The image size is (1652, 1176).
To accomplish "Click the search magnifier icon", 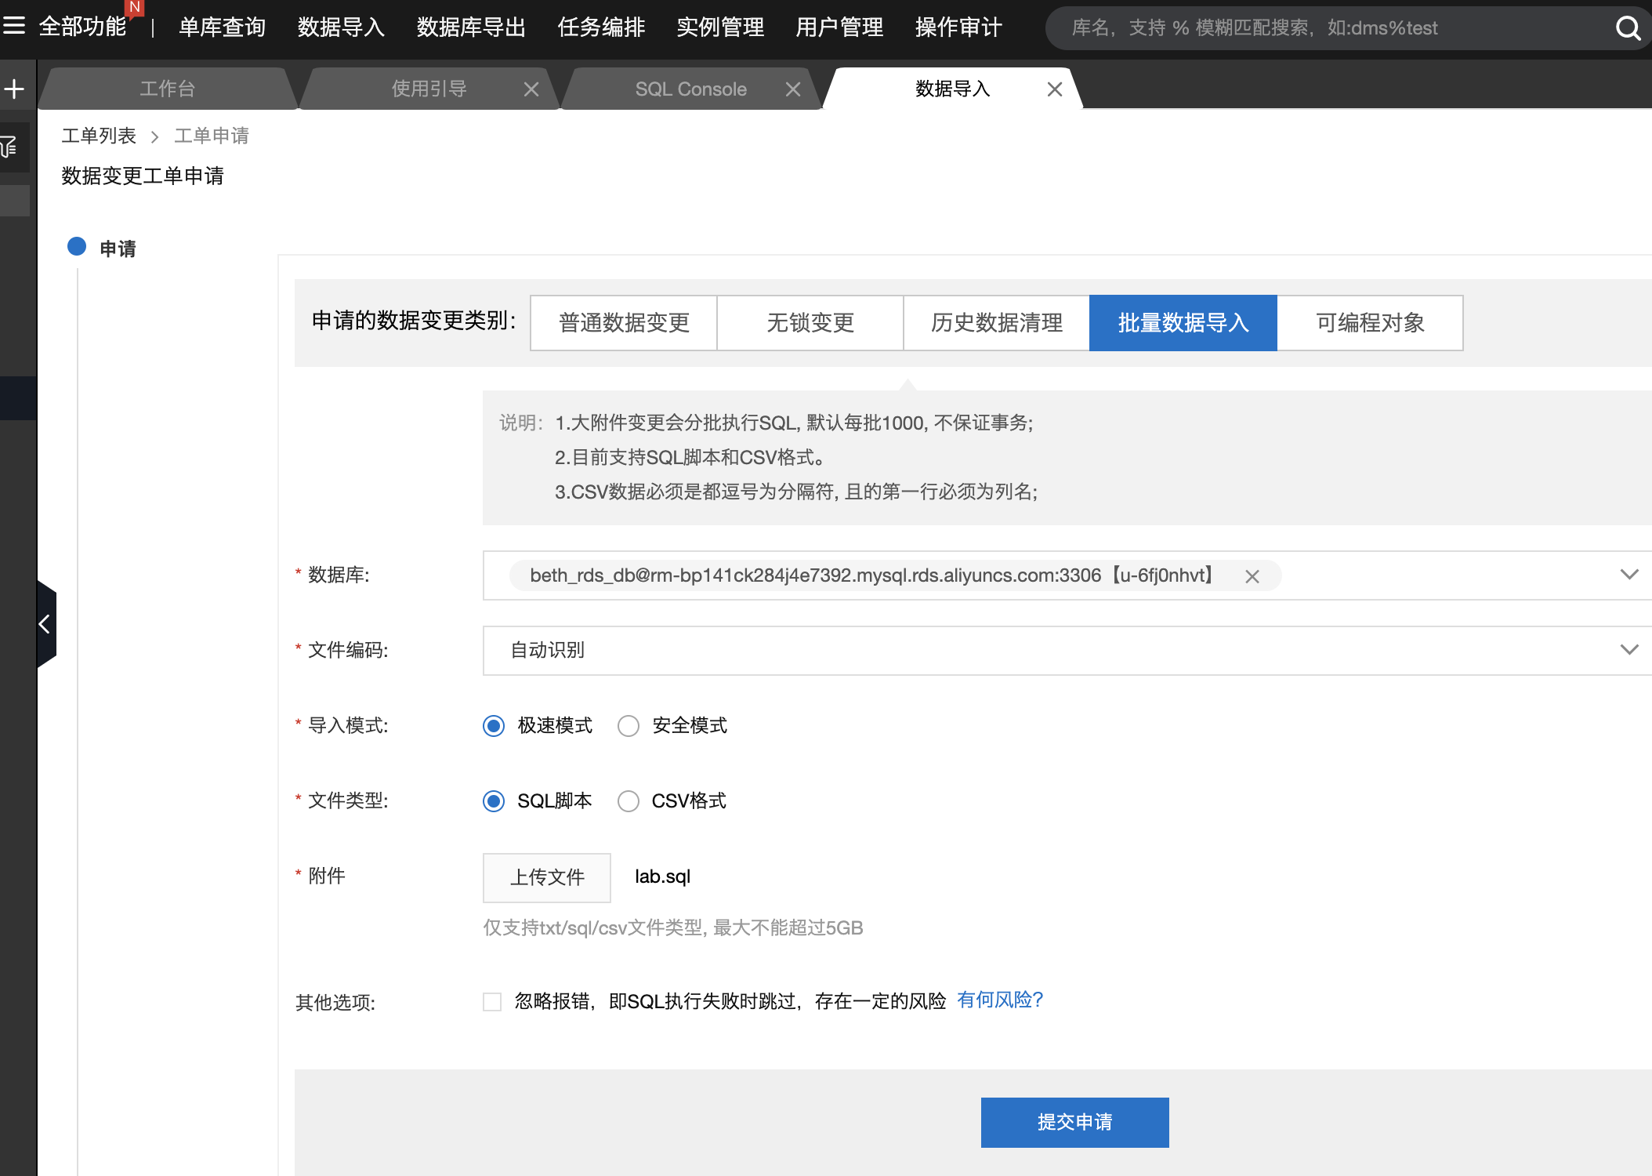I will [1628, 28].
